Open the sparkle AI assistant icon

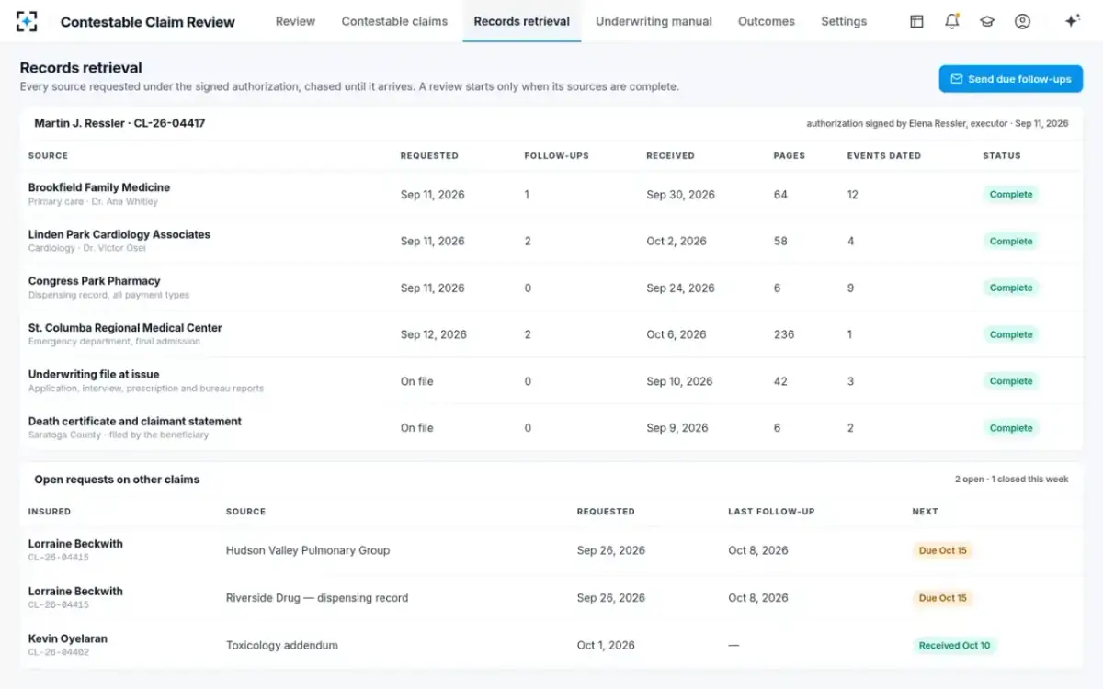1072,21
